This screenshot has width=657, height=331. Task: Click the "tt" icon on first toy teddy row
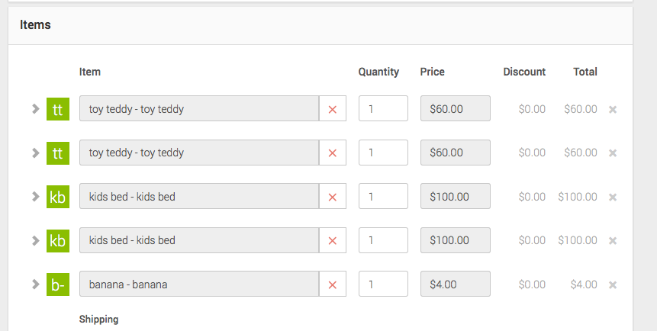click(x=58, y=109)
